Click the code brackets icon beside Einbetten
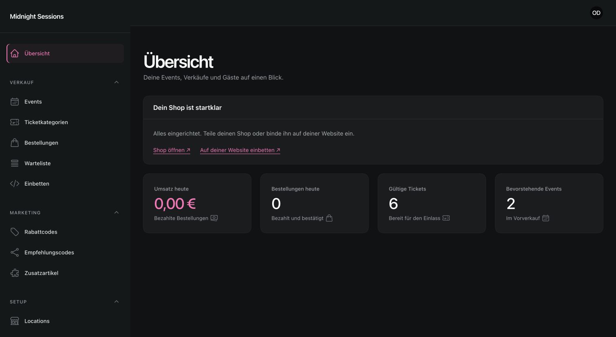The width and height of the screenshot is (616, 337). point(15,184)
